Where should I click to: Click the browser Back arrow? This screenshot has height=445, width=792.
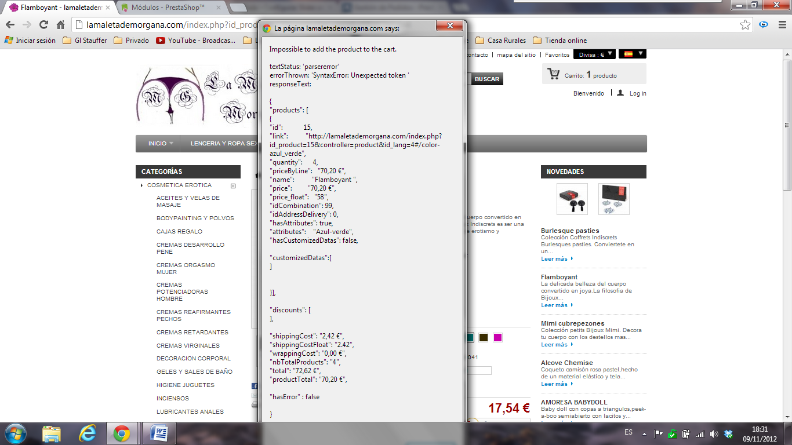[x=10, y=25]
